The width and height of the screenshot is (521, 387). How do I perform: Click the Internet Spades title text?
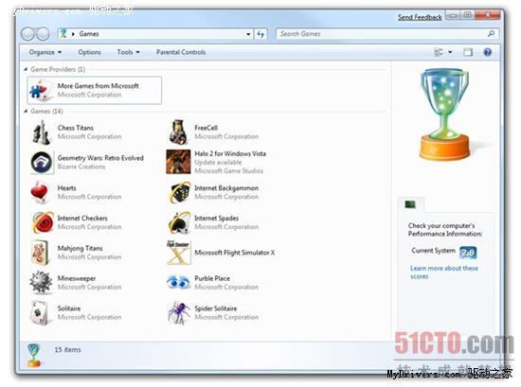(216, 218)
